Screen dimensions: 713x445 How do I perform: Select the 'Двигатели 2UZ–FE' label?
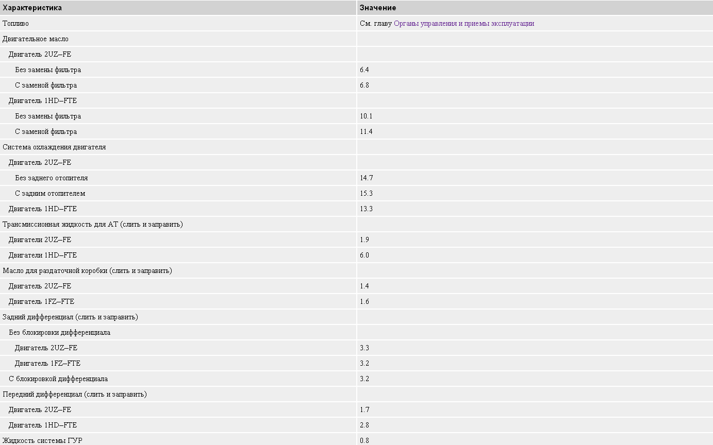click(x=40, y=239)
